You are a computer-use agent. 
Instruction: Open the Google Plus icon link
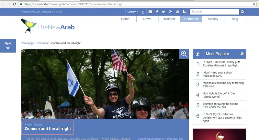click(x=171, y=12)
